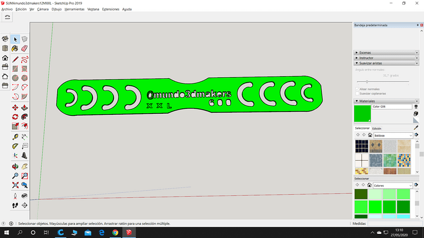Activate the Pie arc tool
The width and height of the screenshot is (424, 238).
click(x=24, y=96)
